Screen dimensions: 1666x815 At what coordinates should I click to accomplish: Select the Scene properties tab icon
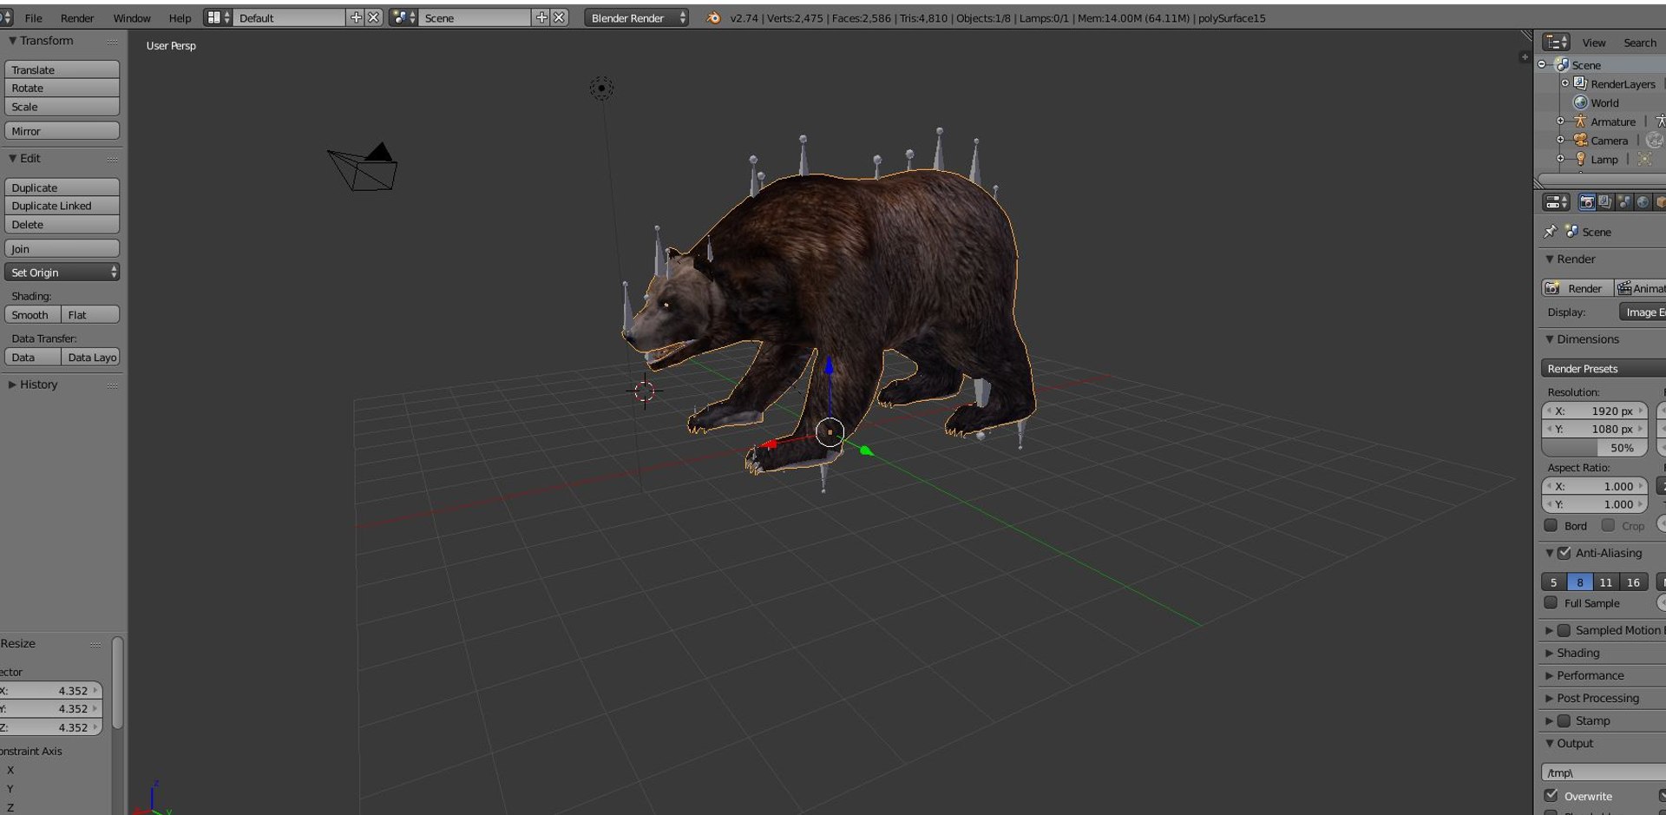1624,202
